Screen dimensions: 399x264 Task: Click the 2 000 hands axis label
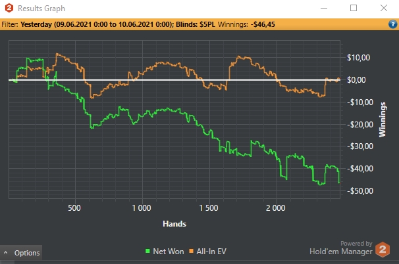point(276,208)
